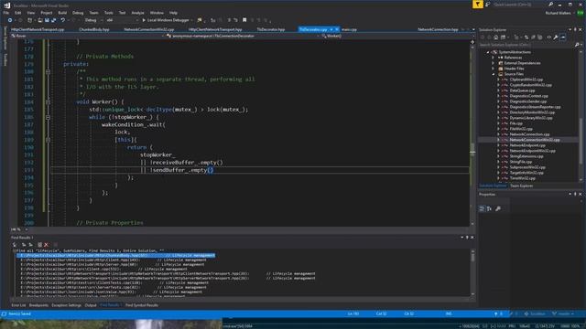The width and height of the screenshot is (586, 329).
Task: Collapse the code fold at line 189
Action: (x=48, y=140)
